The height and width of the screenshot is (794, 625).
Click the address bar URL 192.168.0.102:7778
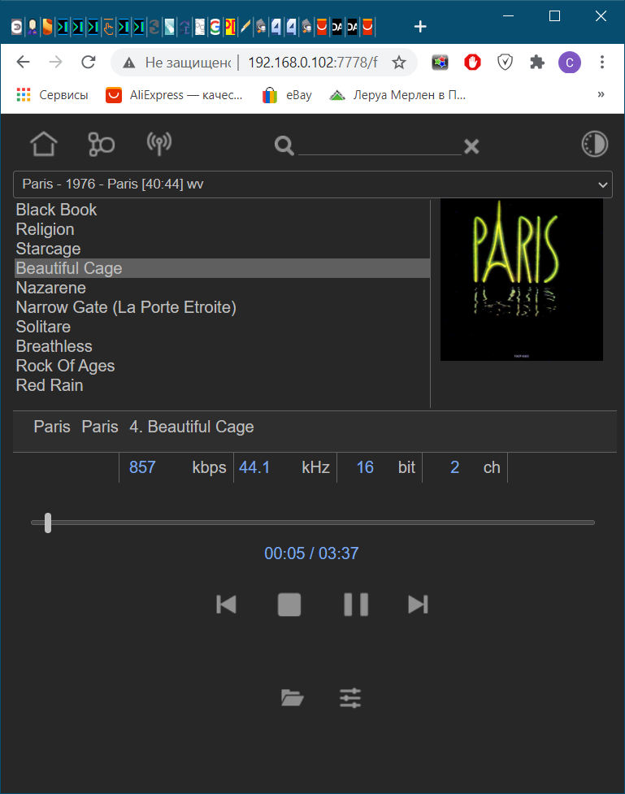point(312,63)
